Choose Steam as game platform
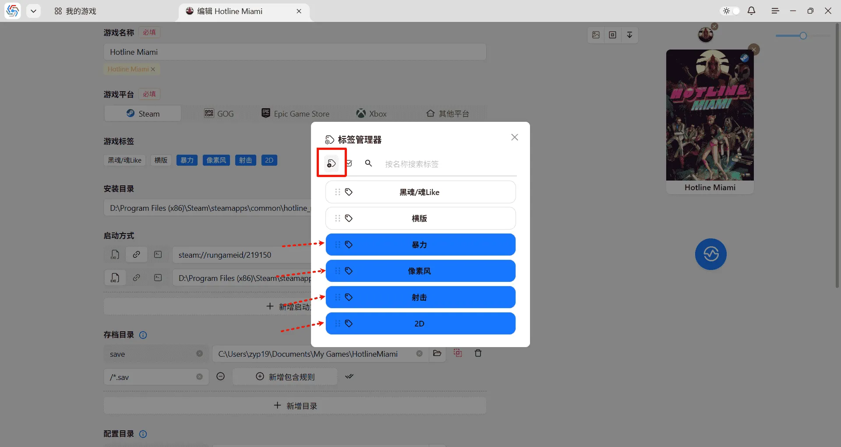 click(x=143, y=114)
